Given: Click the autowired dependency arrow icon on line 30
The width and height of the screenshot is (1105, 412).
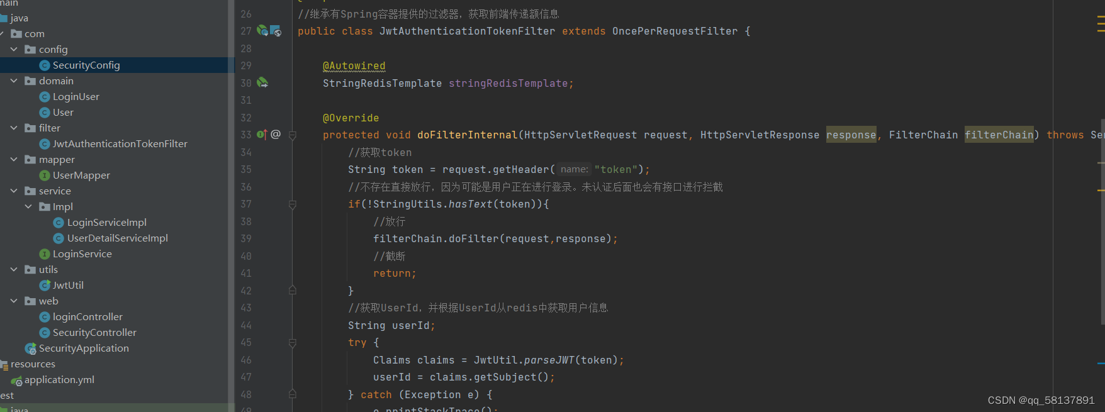Looking at the screenshot, I should (262, 82).
